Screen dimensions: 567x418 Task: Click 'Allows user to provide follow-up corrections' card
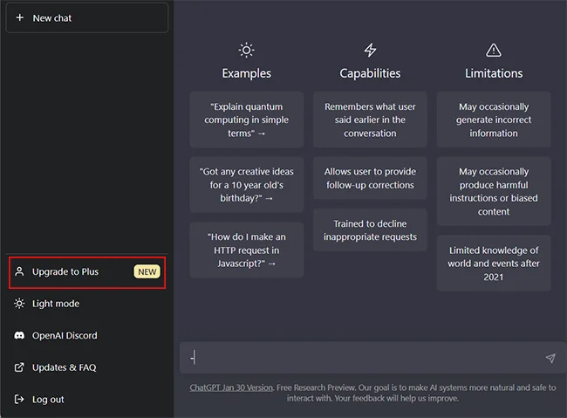370,178
